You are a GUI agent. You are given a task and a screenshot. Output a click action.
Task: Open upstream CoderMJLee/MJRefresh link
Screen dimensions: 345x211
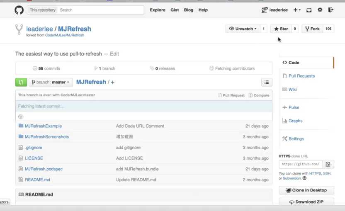coord(65,35)
